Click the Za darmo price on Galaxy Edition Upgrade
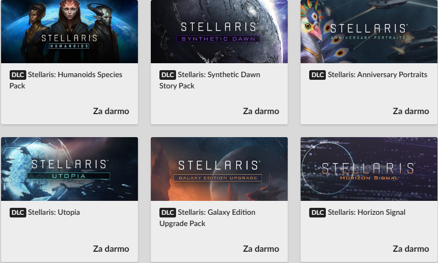438x263 pixels. 261,249
